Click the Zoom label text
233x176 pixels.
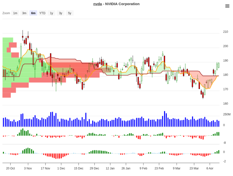coord(6,13)
